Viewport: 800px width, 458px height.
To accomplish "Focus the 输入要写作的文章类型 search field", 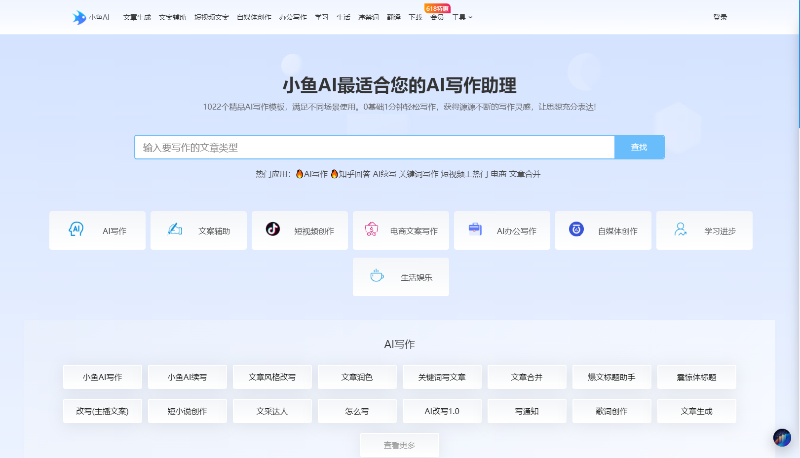I will [374, 147].
